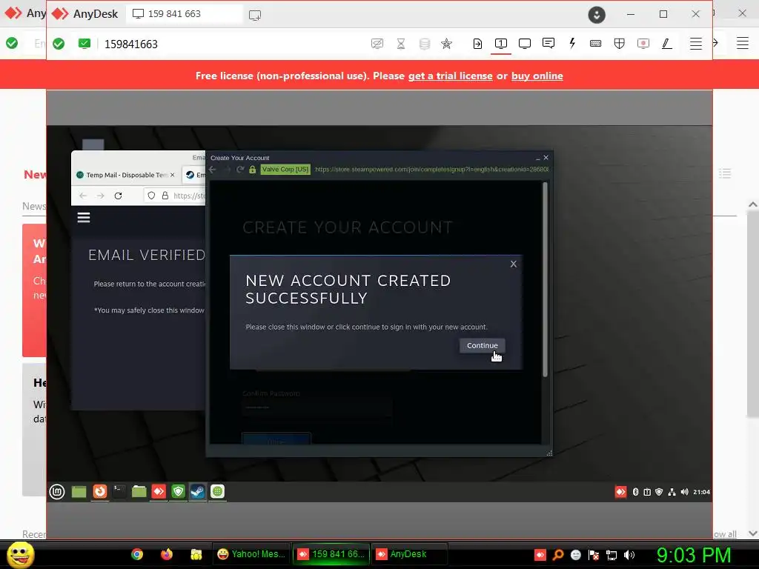Viewport: 759px width, 569px height.
Task: Open the Linux Mint start menu
Action: tap(57, 492)
